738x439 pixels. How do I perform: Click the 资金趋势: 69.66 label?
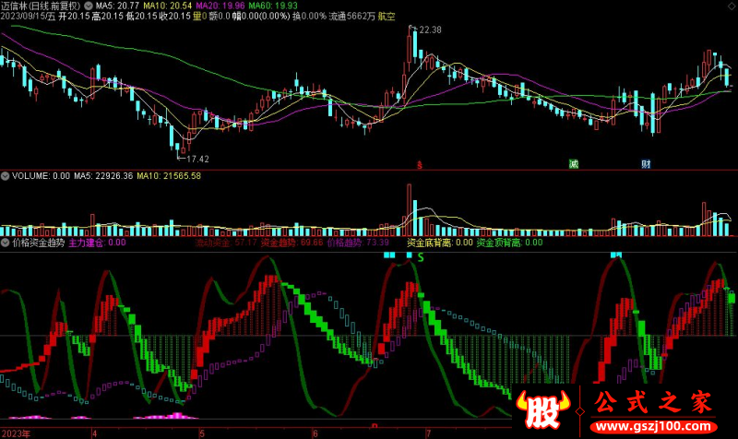coord(292,243)
